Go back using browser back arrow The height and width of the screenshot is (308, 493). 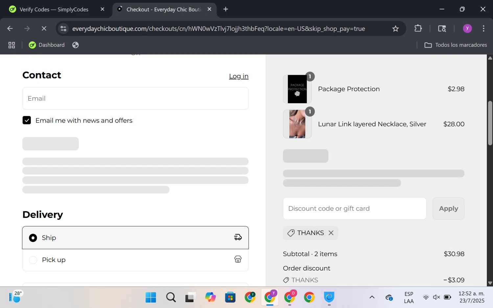pyautogui.click(x=10, y=29)
